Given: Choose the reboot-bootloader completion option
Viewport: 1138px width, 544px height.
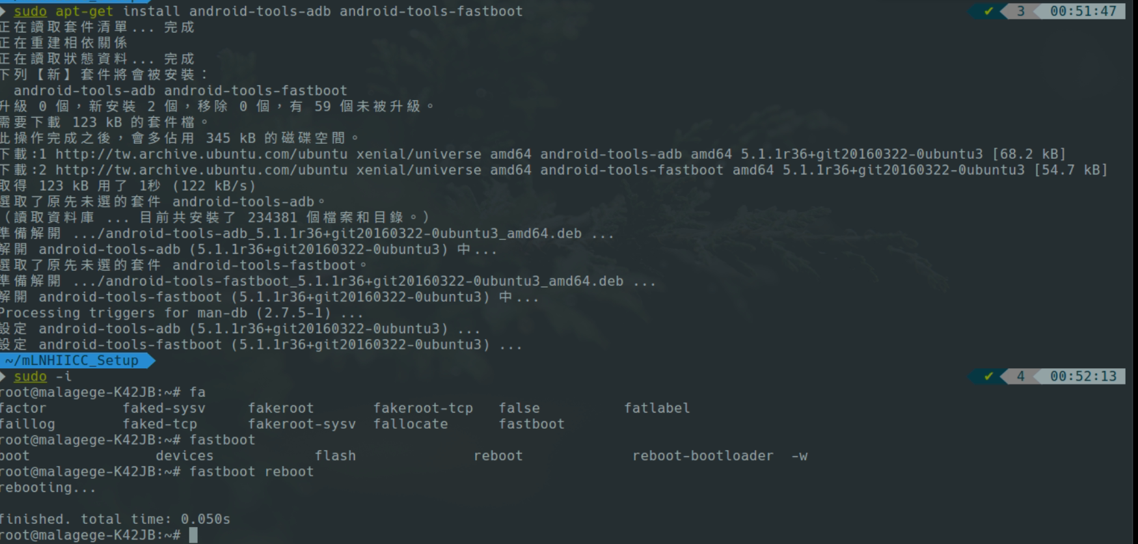Looking at the screenshot, I should (703, 456).
